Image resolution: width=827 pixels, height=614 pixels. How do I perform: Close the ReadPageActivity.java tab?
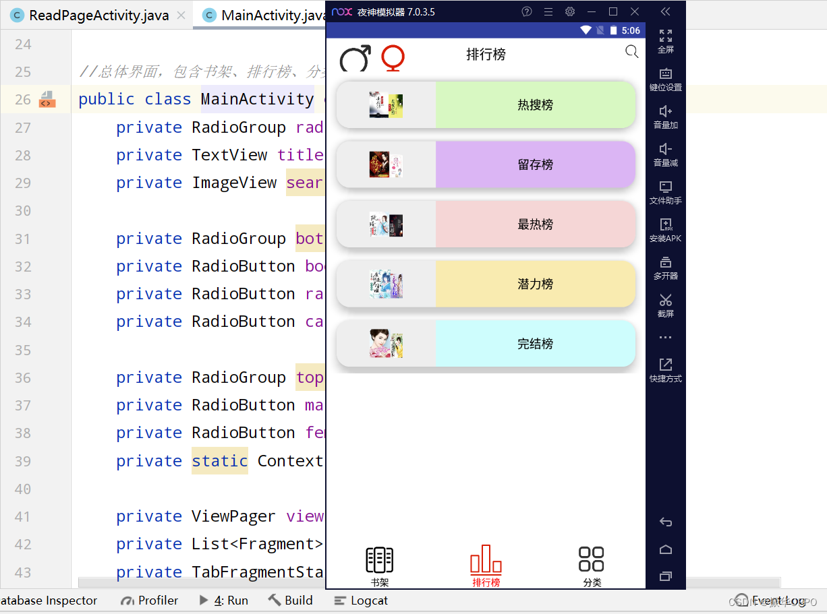click(x=181, y=16)
